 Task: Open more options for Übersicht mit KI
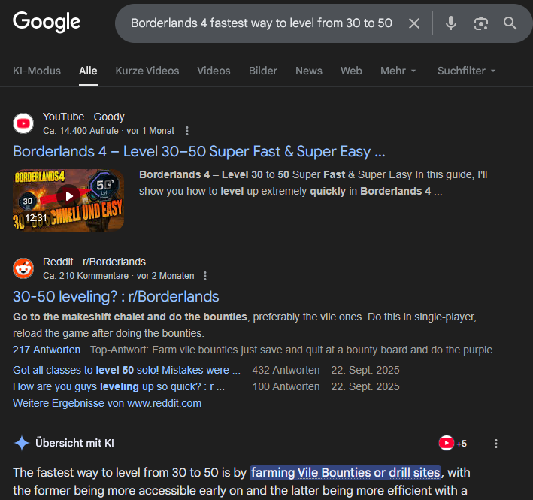[x=496, y=444]
